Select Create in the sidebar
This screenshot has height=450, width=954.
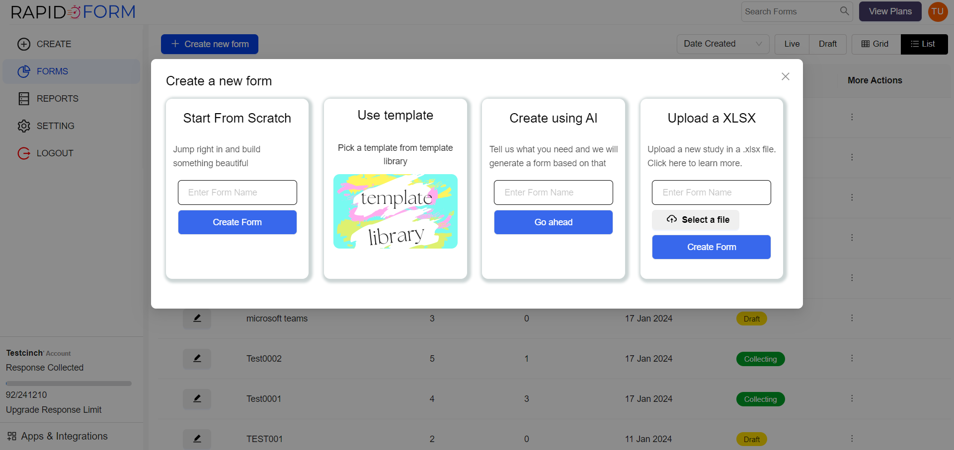point(54,44)
